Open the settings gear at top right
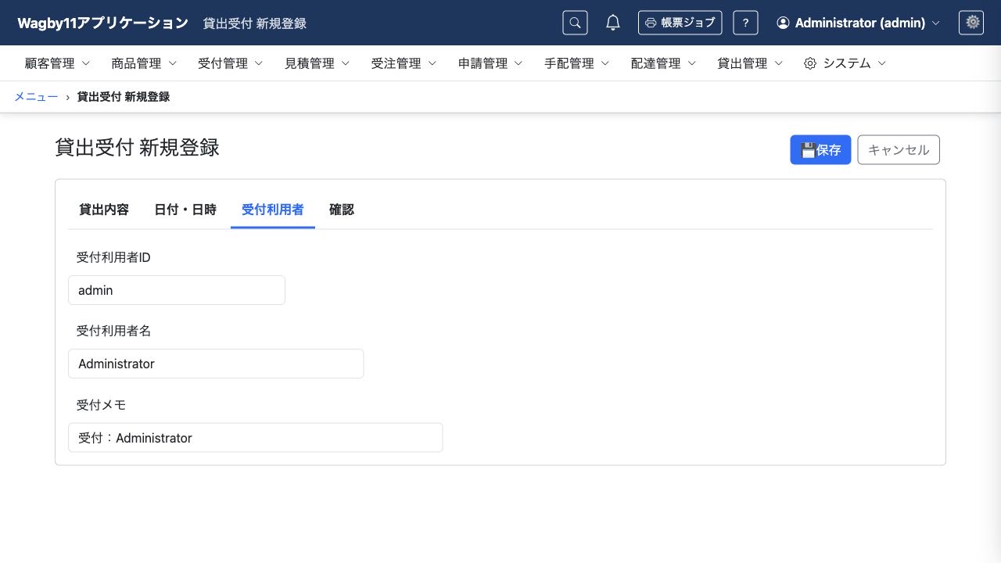The image size is (1001, 563). (973, 23)
